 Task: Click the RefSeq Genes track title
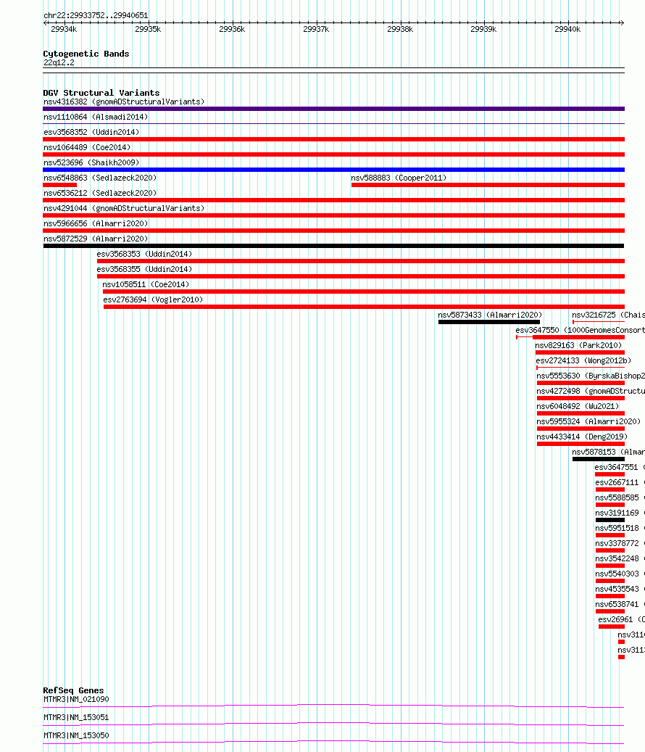tap(73, 690)
